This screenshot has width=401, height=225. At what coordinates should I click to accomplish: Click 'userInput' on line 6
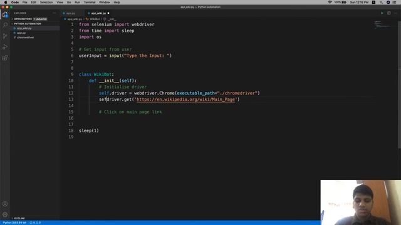pyautogui.click(x=90, y=56)
